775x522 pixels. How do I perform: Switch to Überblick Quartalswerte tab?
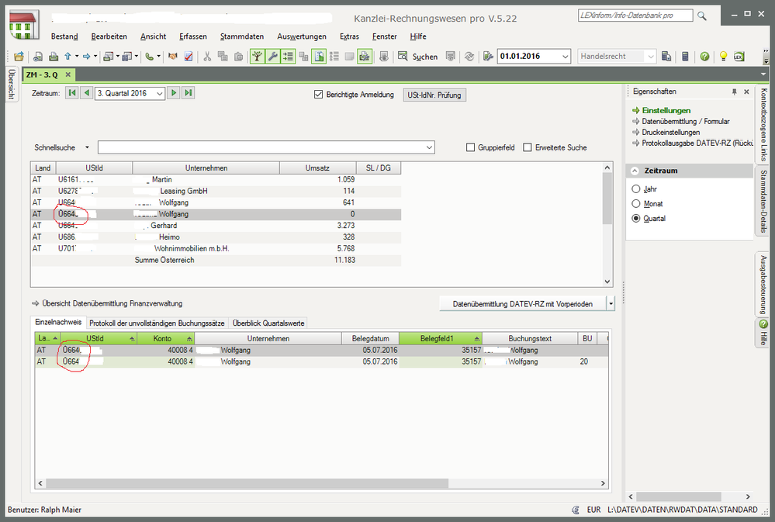tap(268, 323)
